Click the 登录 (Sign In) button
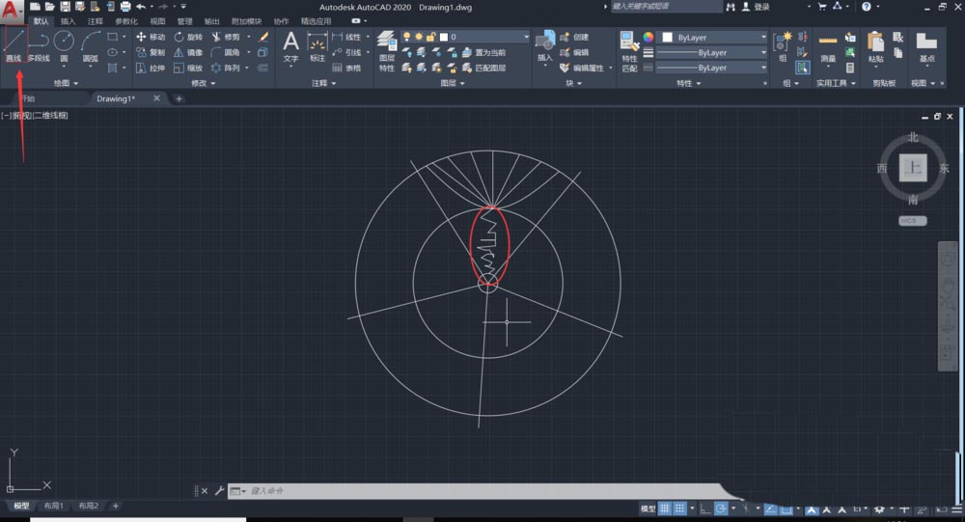This screenshot has height=522, width=965. coord(761,7)
